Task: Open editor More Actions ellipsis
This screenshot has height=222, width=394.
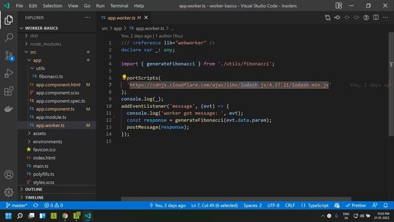Action: (385, 17)
